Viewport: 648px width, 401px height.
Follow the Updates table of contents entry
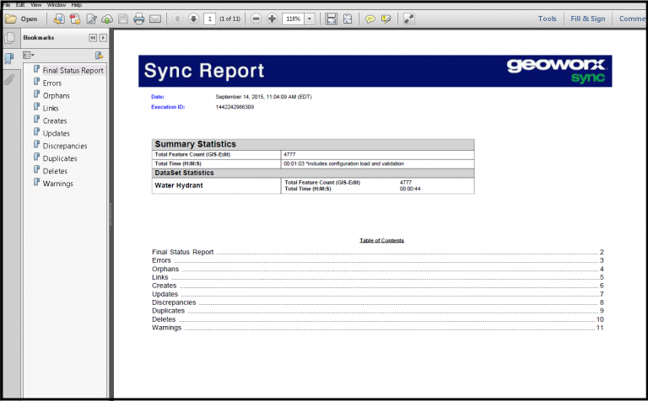[378, 294]
